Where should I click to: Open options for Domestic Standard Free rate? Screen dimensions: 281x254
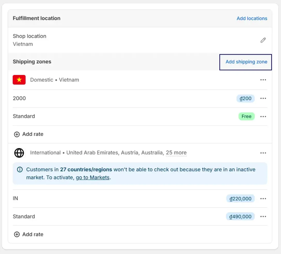263,116
